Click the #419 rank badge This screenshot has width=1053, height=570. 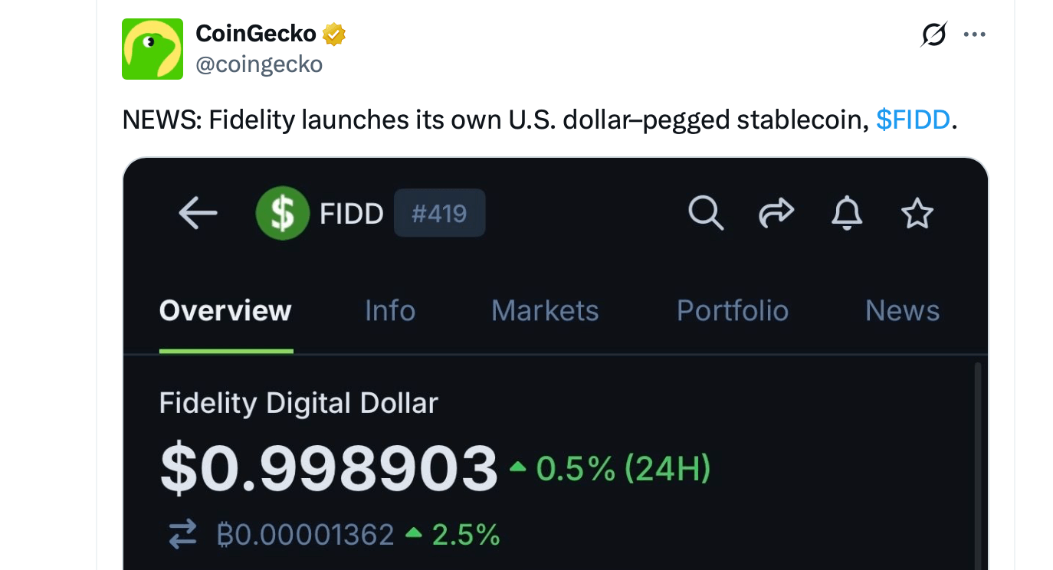pos(439,213)
